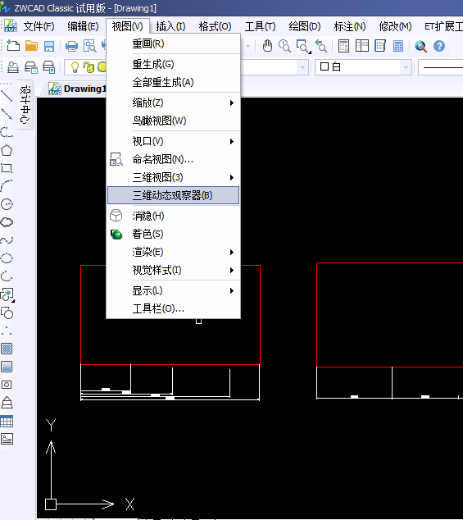Screen dimensions: 463x520
Task: Select the Polygon tool
Action: tap(7, 151)
